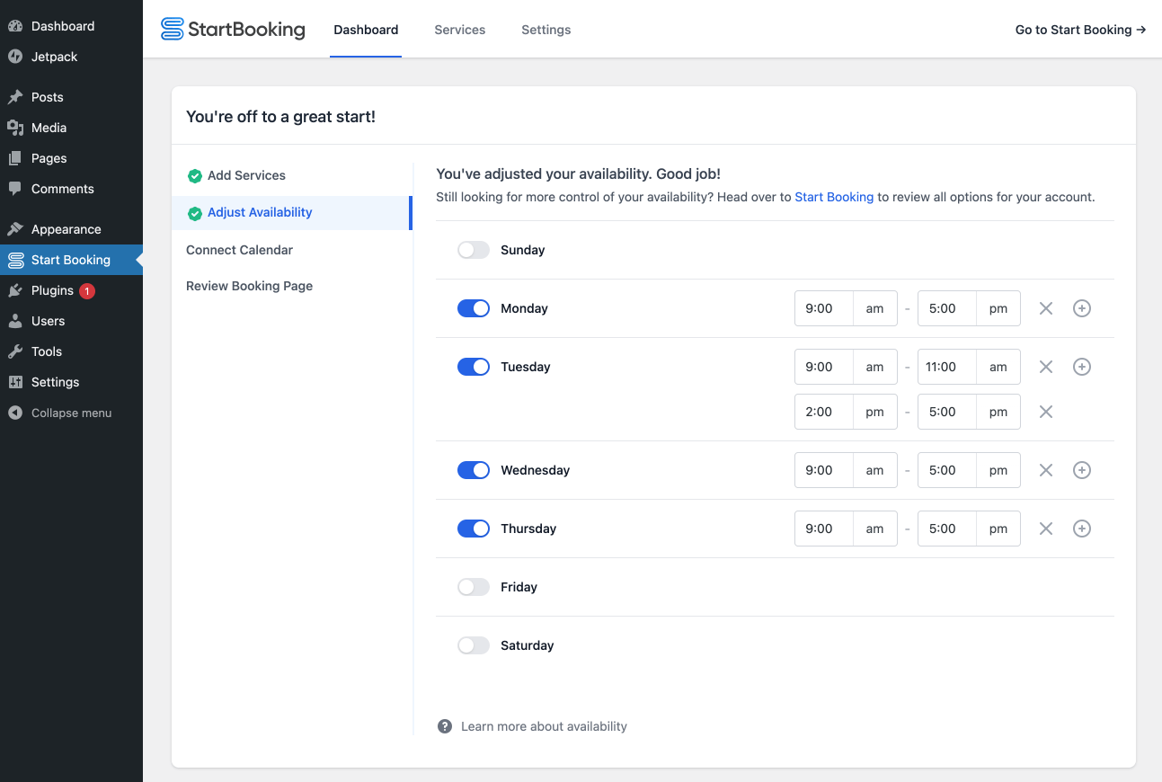
Task: Click the Posts pin icon in sidebar
Action: [15, 97]
